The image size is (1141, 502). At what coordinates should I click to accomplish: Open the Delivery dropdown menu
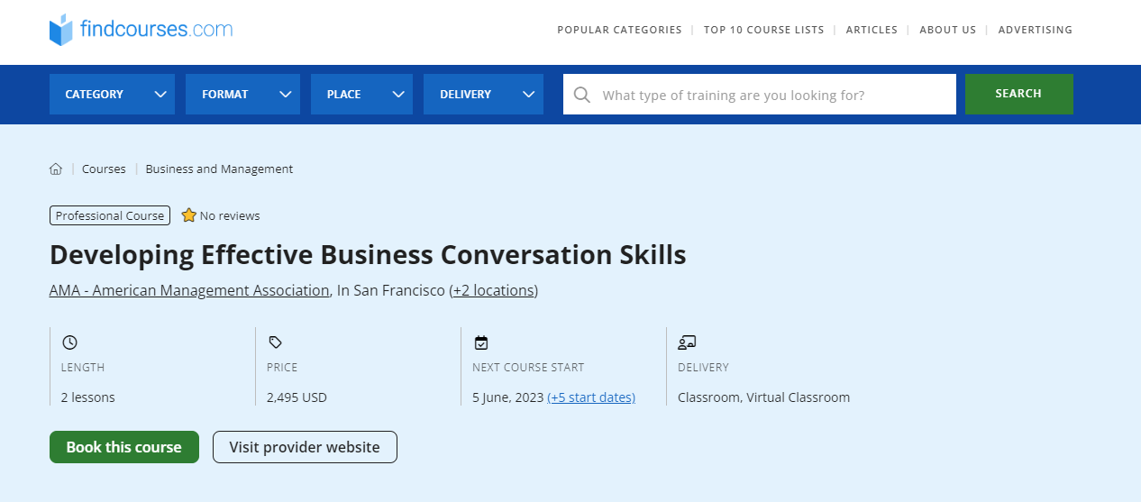482,95
